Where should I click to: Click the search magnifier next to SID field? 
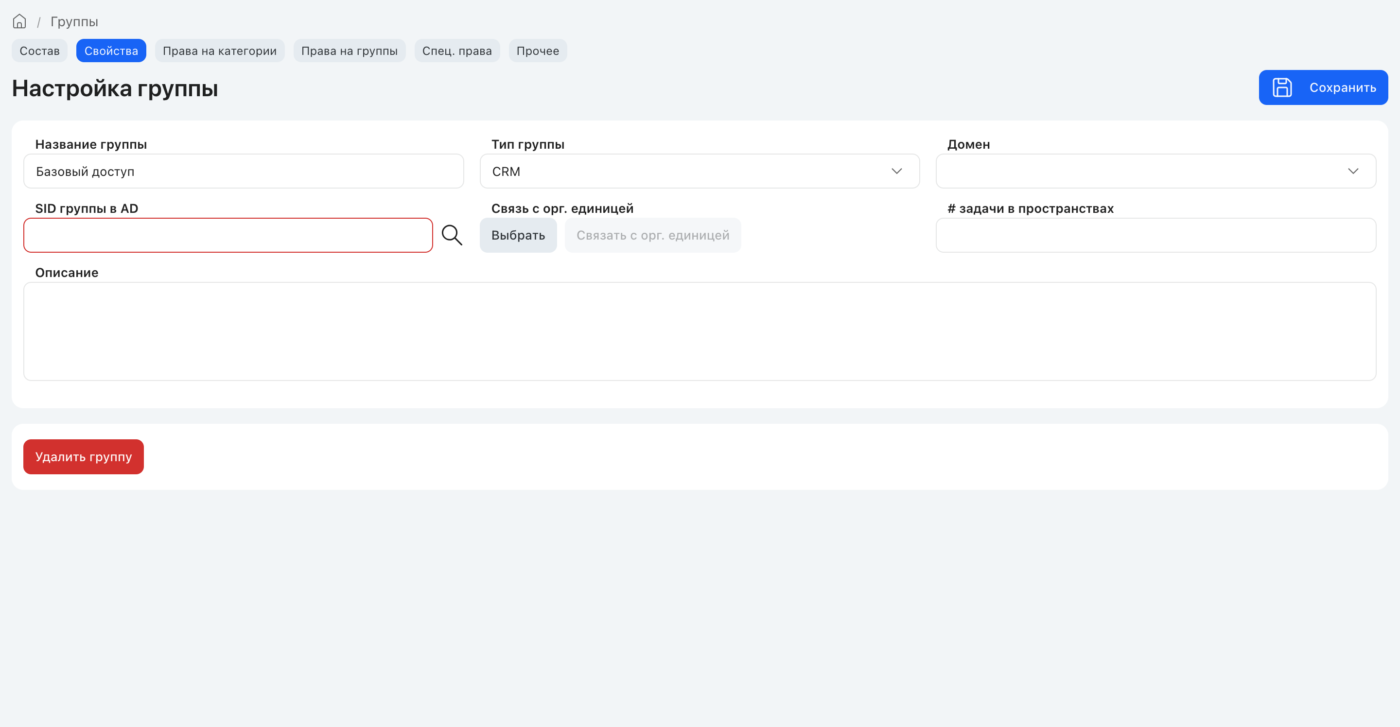coord(452,235)
